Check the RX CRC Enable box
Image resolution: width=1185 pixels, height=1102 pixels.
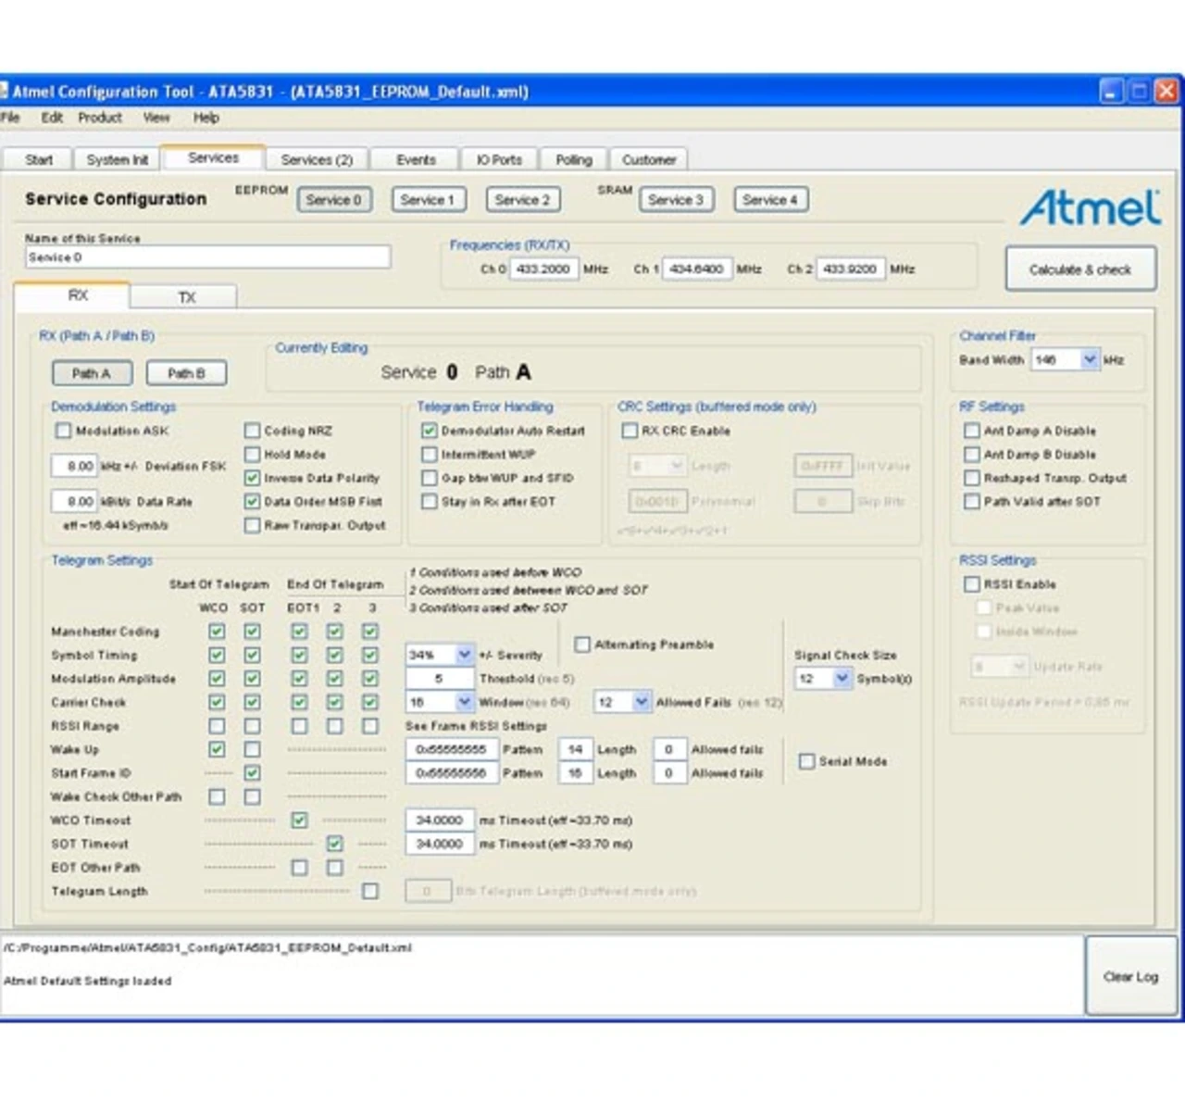[x=630, y=431]
